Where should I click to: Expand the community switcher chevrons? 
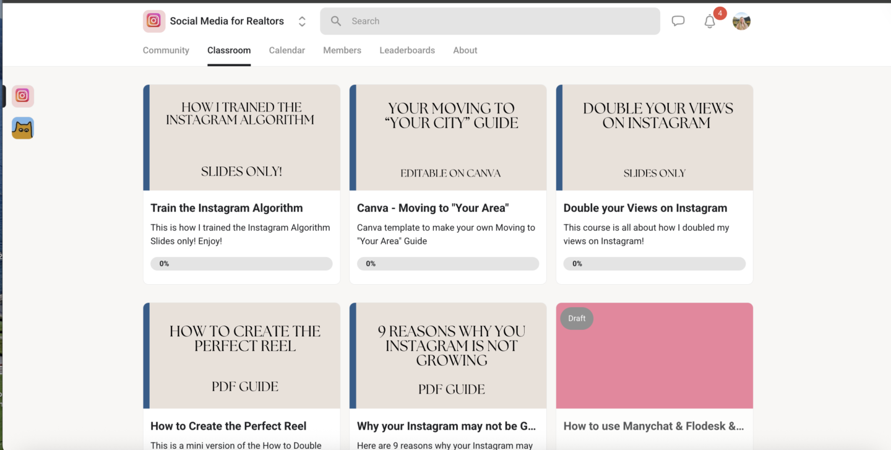302,21
